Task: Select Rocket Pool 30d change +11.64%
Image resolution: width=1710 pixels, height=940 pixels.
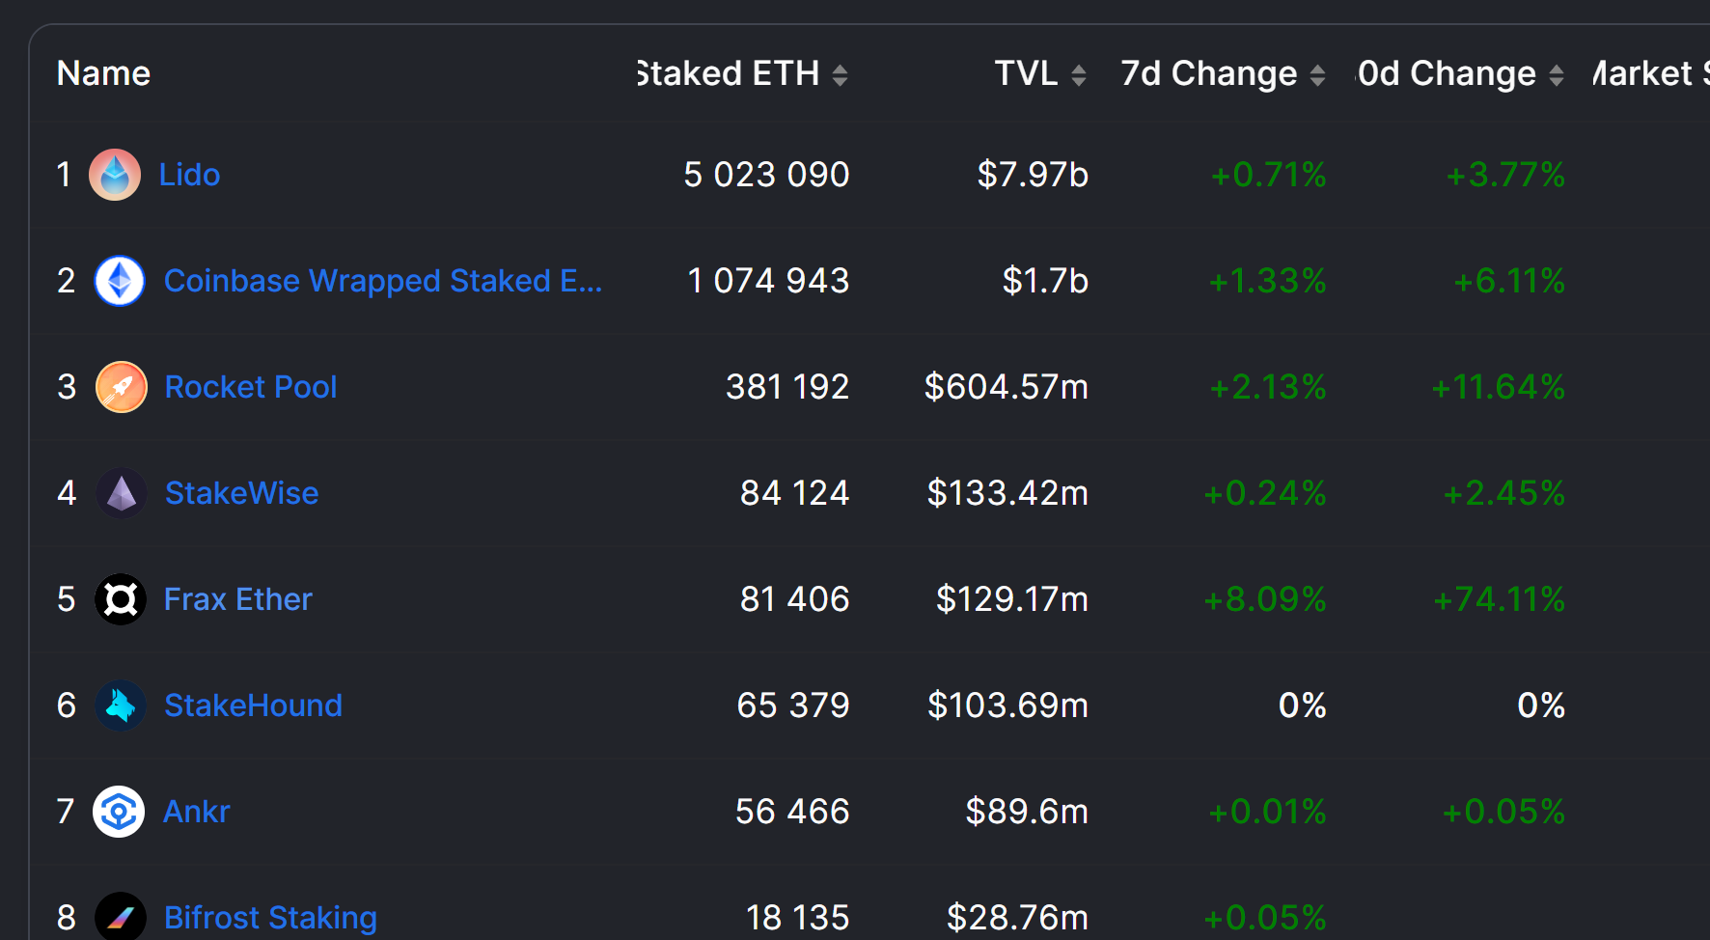Action: point(1498,387)
